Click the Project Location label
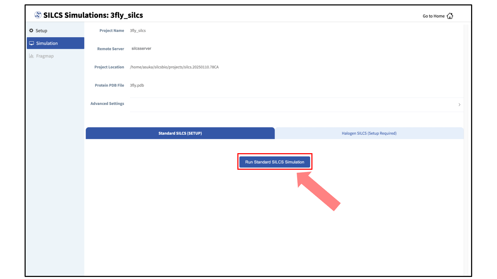Image resolution: width=497 pixels, height=279 pixels. (109, 67)
